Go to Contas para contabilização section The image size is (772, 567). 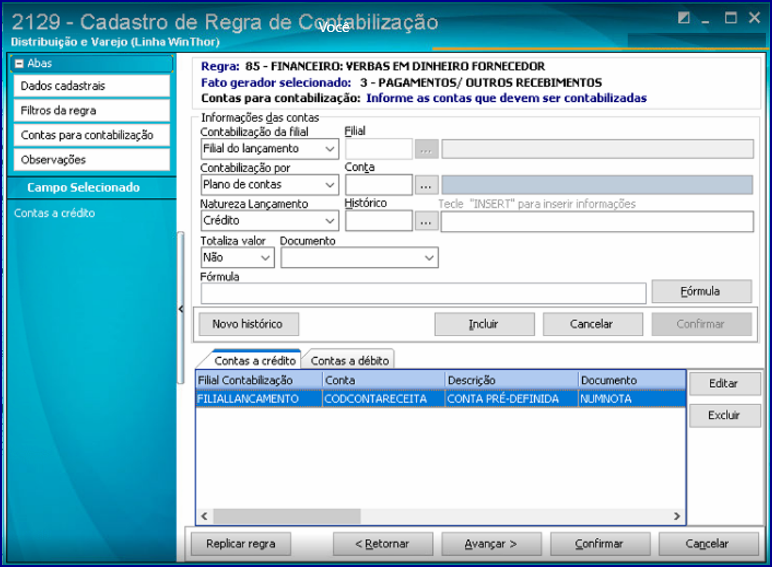(x=91, y=135)
